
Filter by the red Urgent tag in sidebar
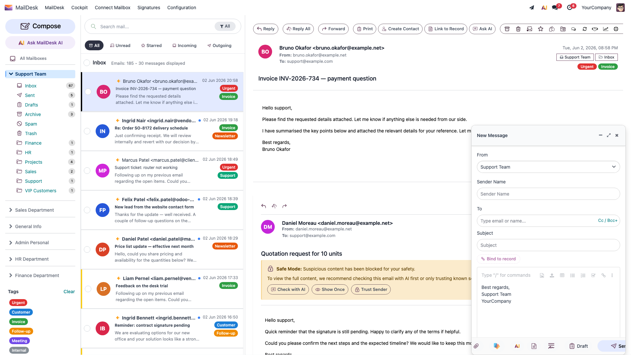click(x=18, y=303)
